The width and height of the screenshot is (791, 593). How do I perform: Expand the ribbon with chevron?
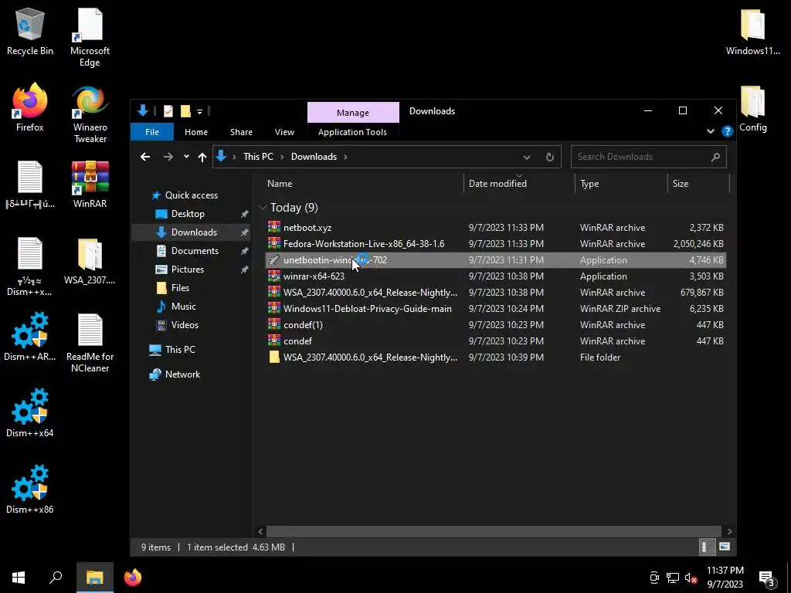[x=711, y=131]
